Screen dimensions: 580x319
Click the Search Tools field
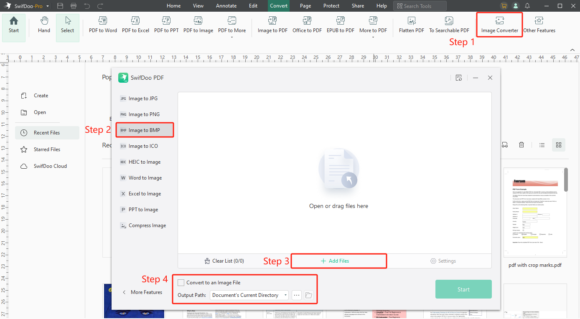(x=420, y=6)
